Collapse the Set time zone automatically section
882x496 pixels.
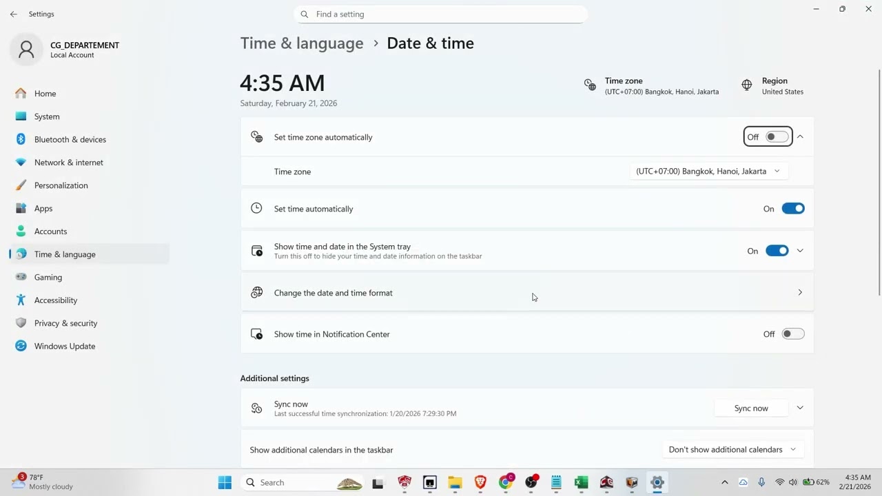pyautogui.click(x=800, y=137)
